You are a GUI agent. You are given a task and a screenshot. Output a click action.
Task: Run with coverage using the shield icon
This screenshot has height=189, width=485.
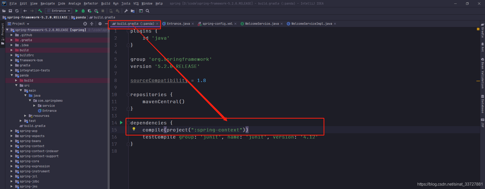(x=89, y=11)
